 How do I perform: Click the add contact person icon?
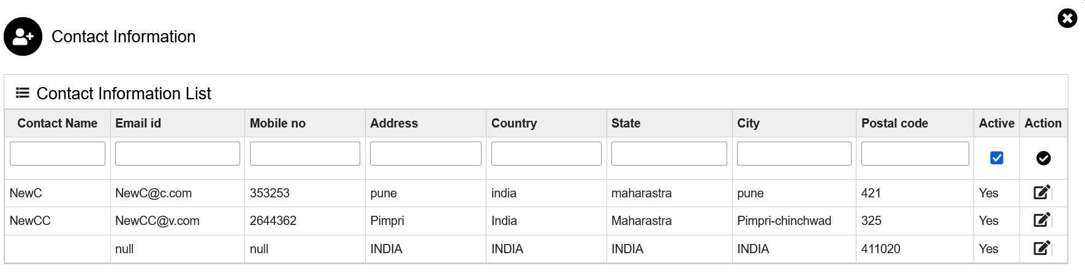pyautogui.click(x=23, y=37)
